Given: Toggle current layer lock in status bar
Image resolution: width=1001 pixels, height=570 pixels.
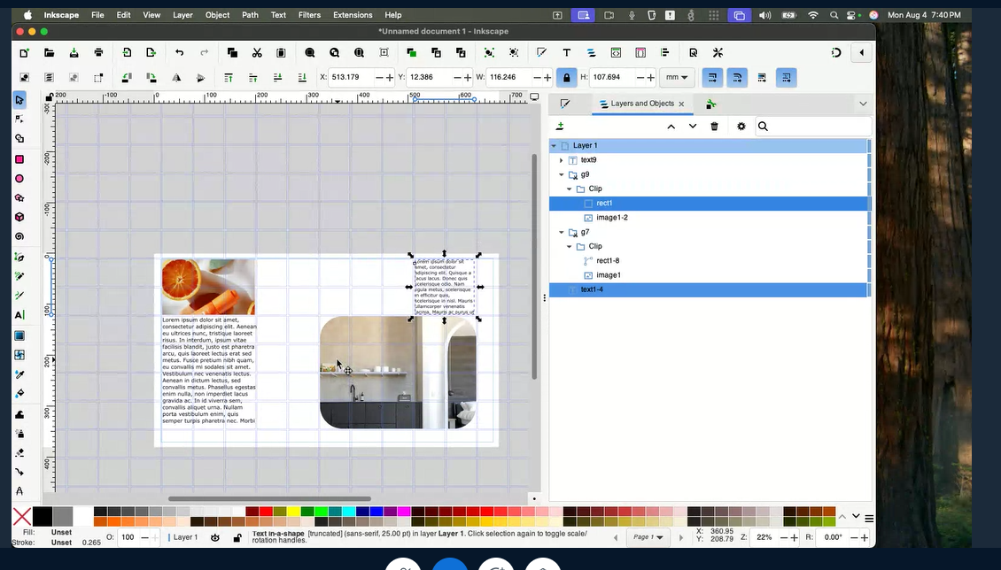Looking at the screenshot, I should (237, 537).
